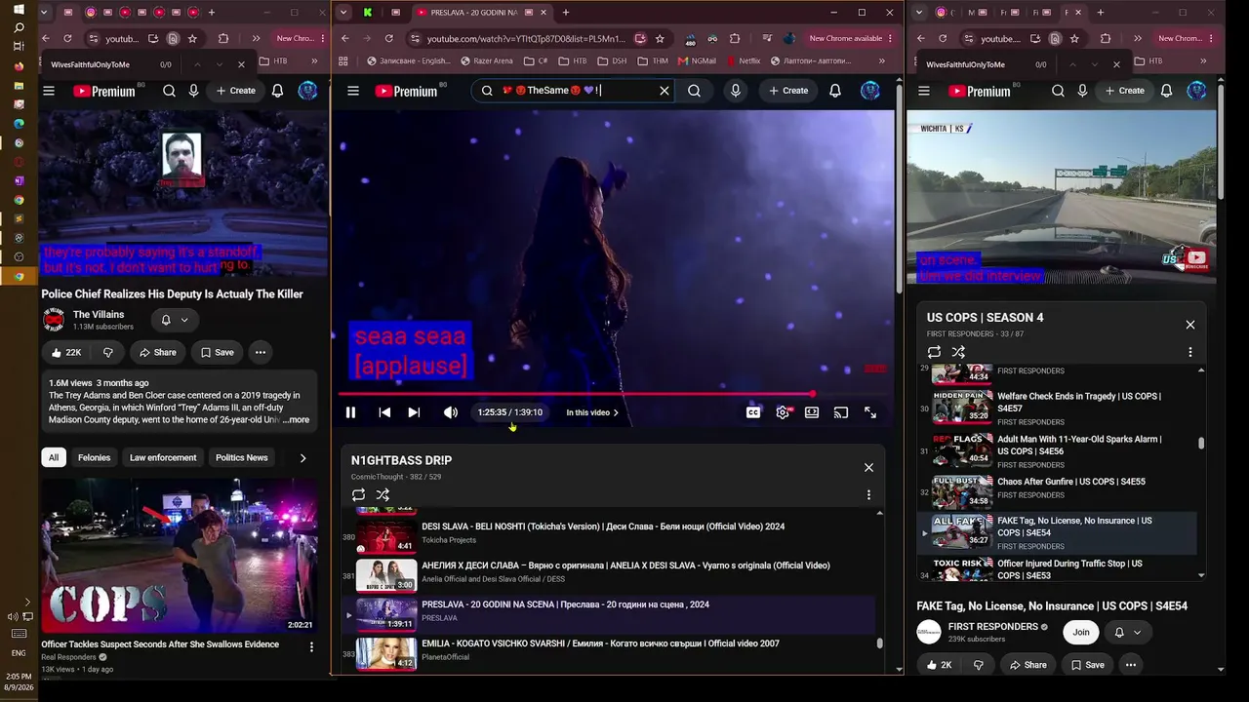Skip to the next video in the middle player
This screenshot has height=702, width=1249.
click(x=414, y=412)
